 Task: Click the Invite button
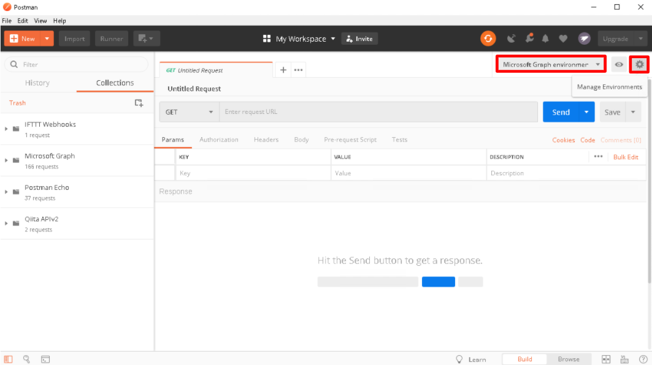tap(359, 38)
